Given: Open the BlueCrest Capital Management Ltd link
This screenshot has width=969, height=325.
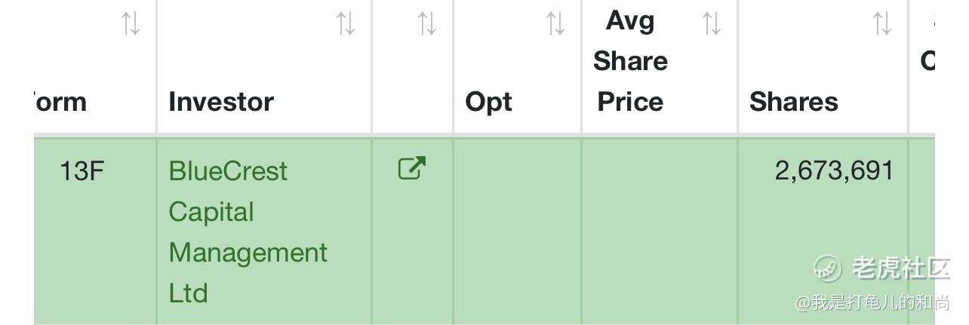Looking at the screenshot, I should [248, 231].
